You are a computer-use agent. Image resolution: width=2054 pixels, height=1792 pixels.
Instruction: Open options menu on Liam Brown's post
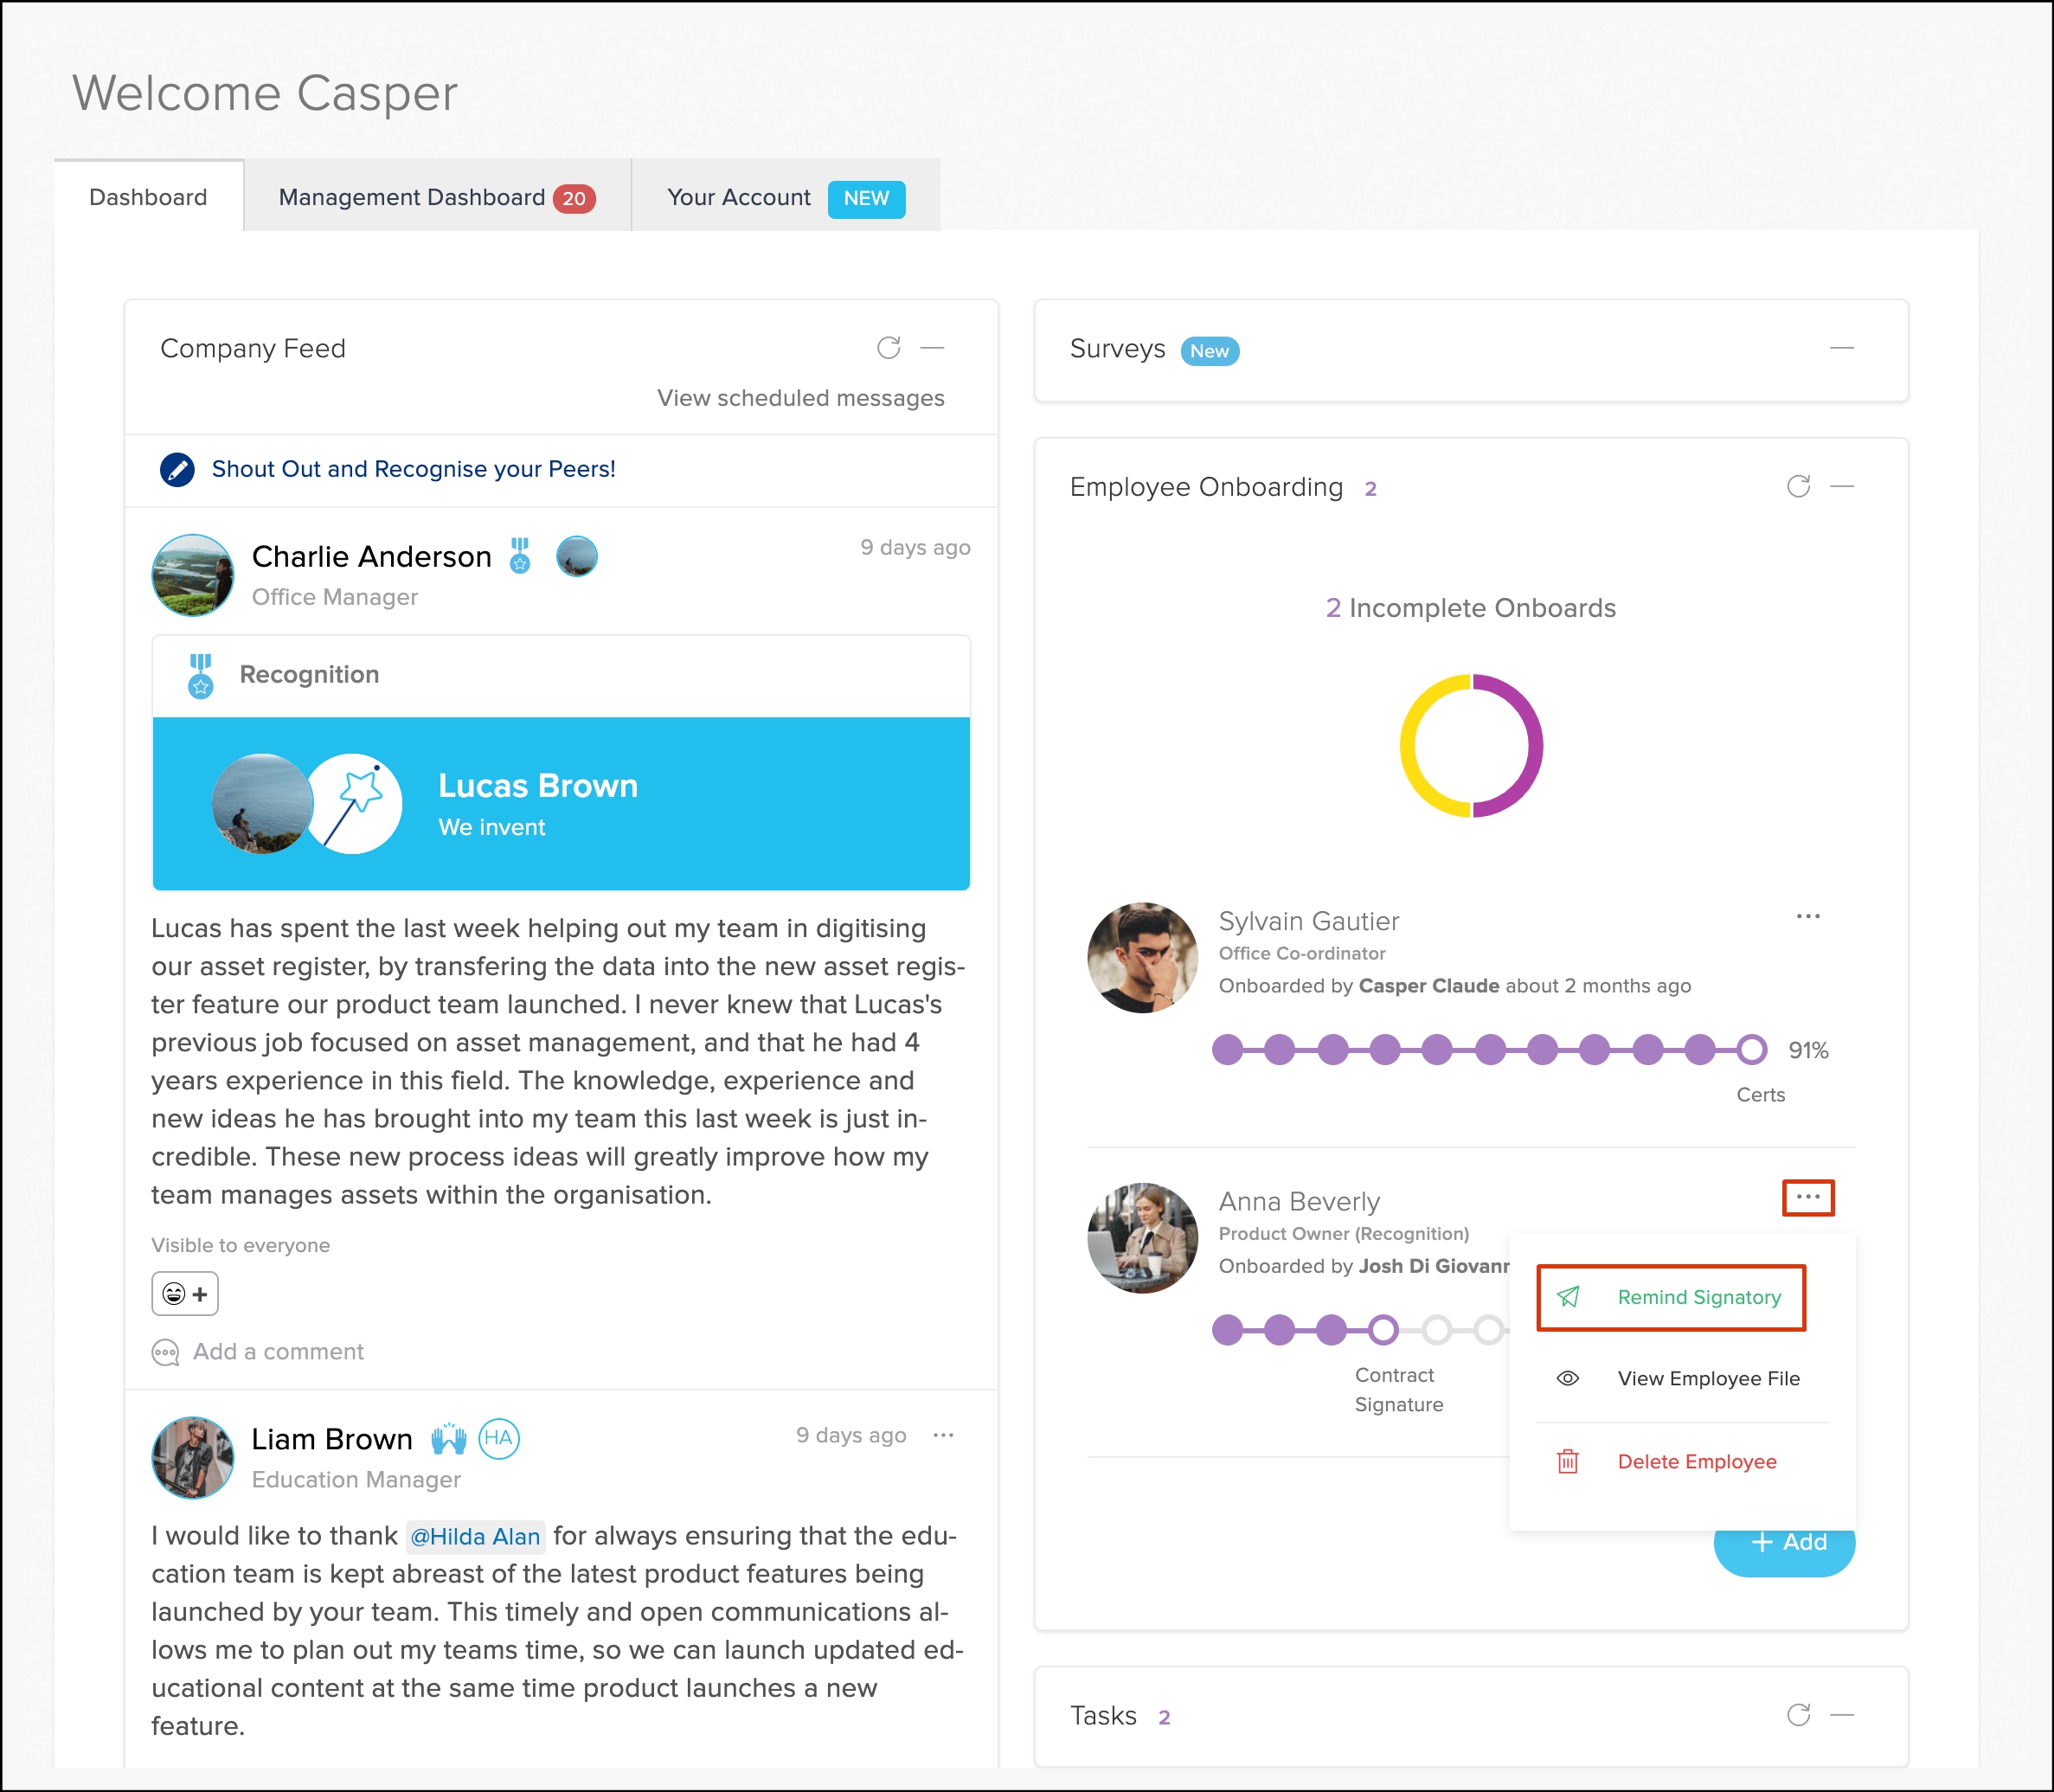coord(943,1435)
